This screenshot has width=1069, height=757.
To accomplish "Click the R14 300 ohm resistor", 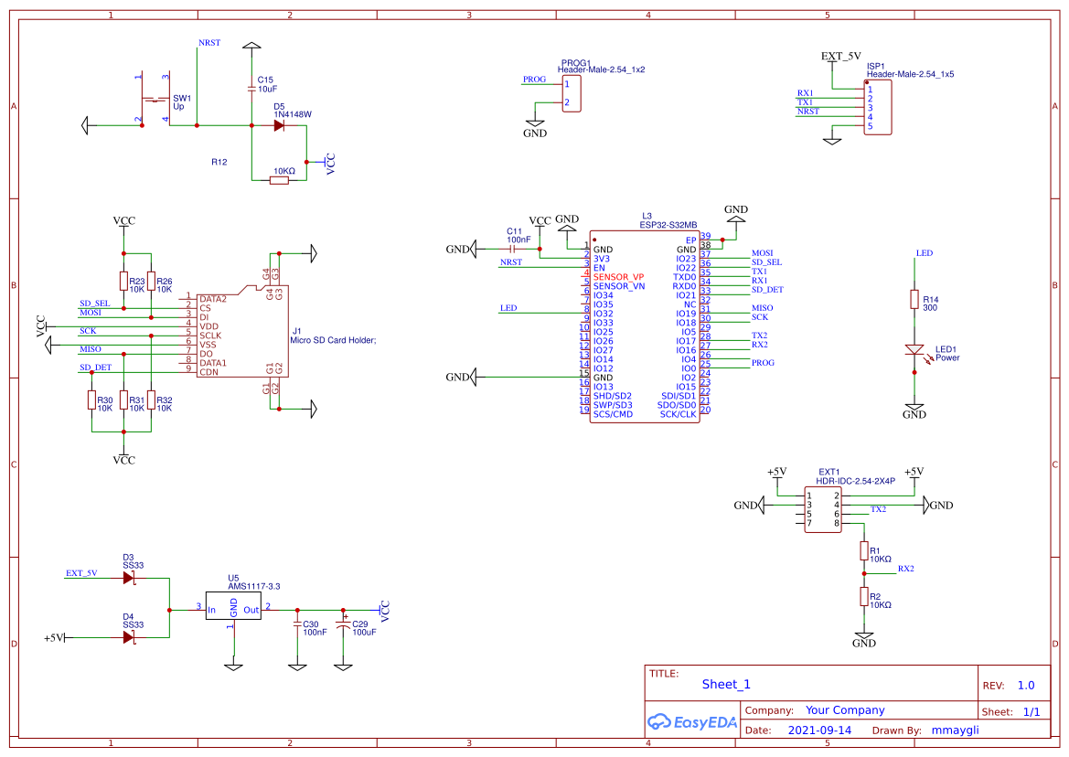I will click(914, 299).
